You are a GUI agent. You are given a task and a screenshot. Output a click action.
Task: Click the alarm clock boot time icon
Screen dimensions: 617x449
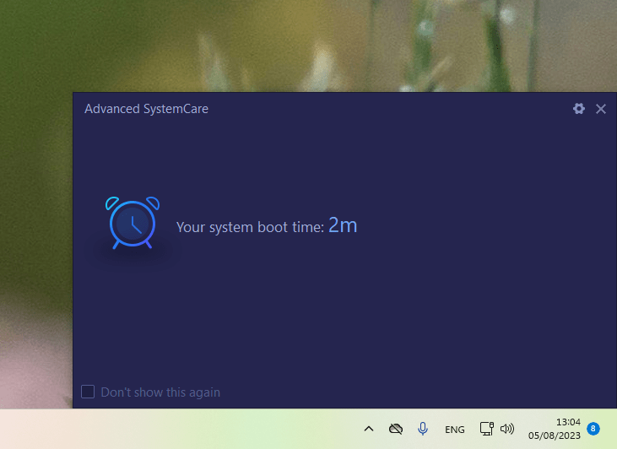[x=133, y=223]
